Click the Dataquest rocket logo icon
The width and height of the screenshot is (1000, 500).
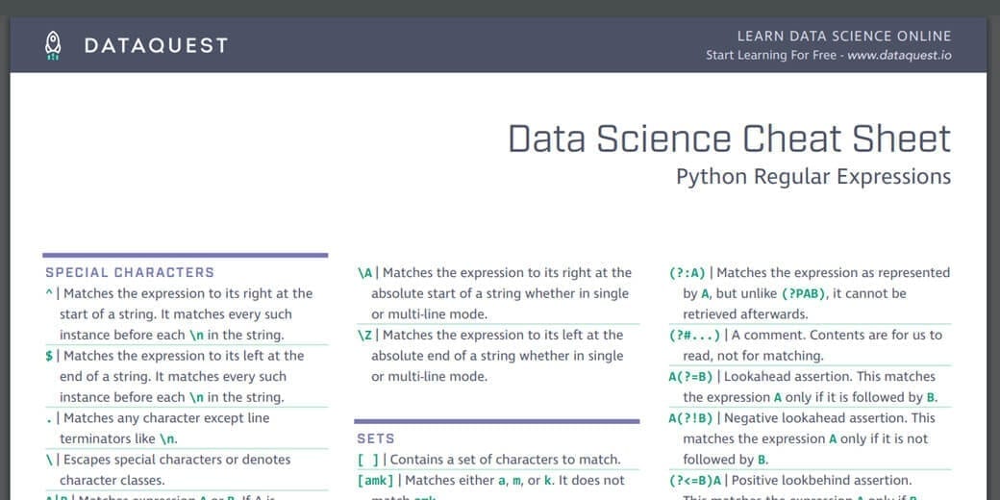[x=53, y=44]
